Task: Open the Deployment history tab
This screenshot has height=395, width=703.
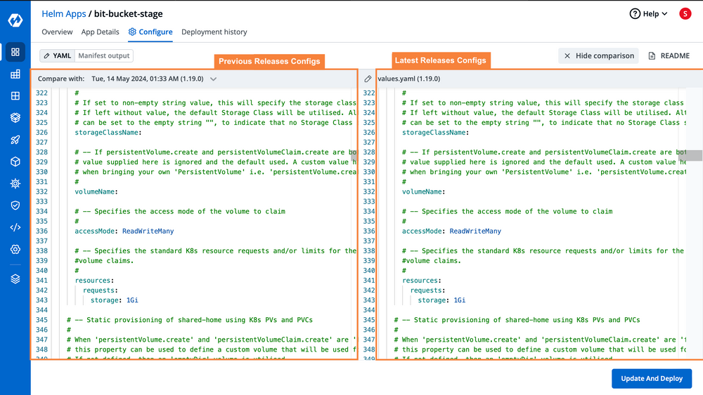Action: click(x=214, y=32)
